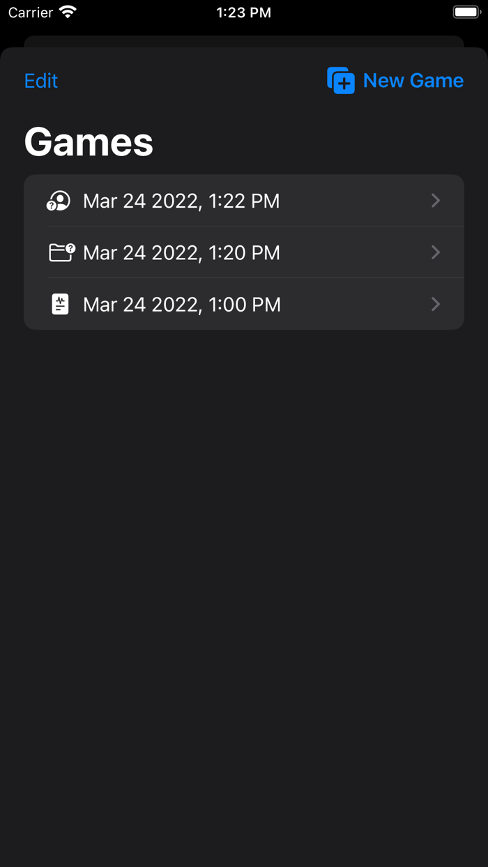488x867 pixels.
Task: Tap the Games heading title
Action: [89, 142]
